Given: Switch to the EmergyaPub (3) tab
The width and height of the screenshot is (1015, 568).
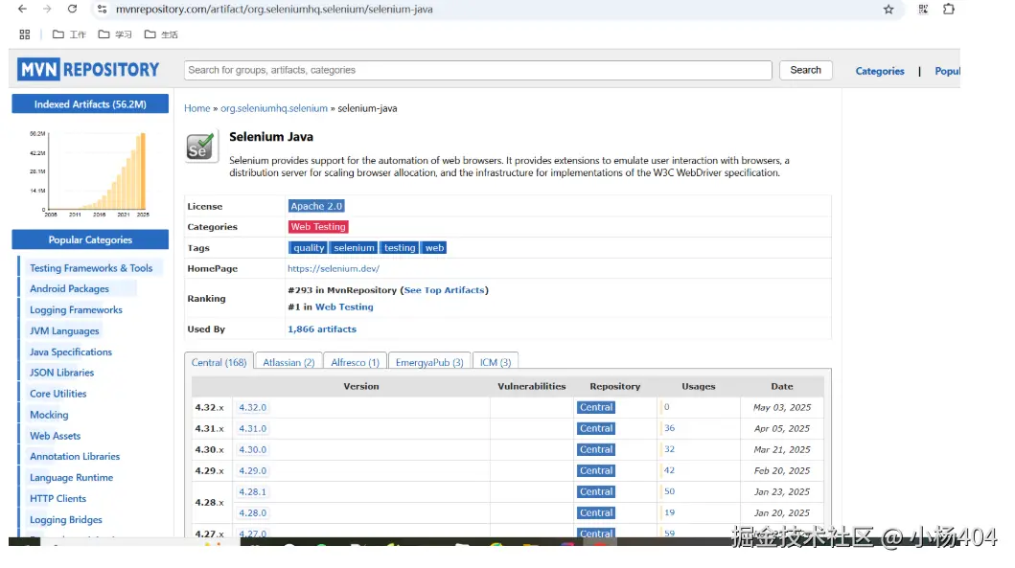Looking at the screenshot, I should (429, 362).
